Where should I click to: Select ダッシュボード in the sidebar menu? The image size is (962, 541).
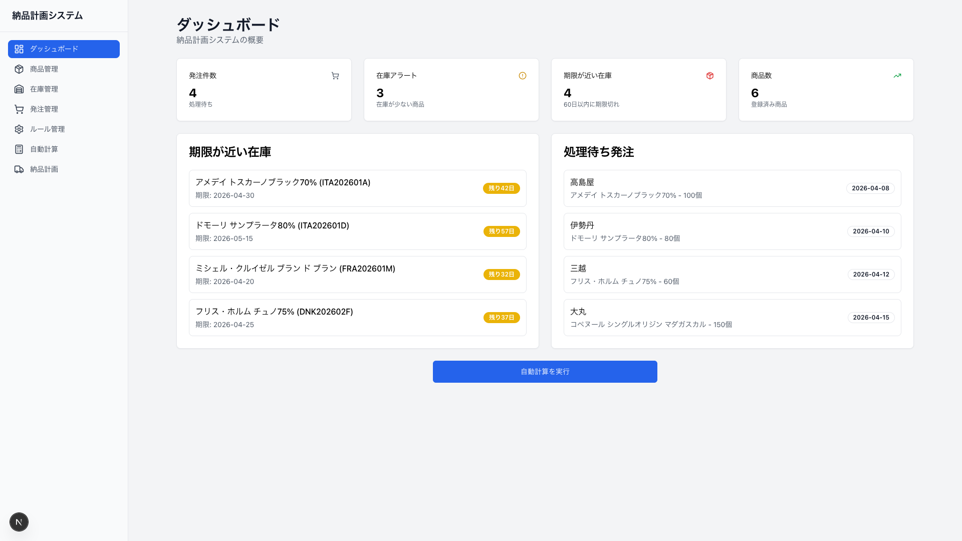(x=64, y=49)
